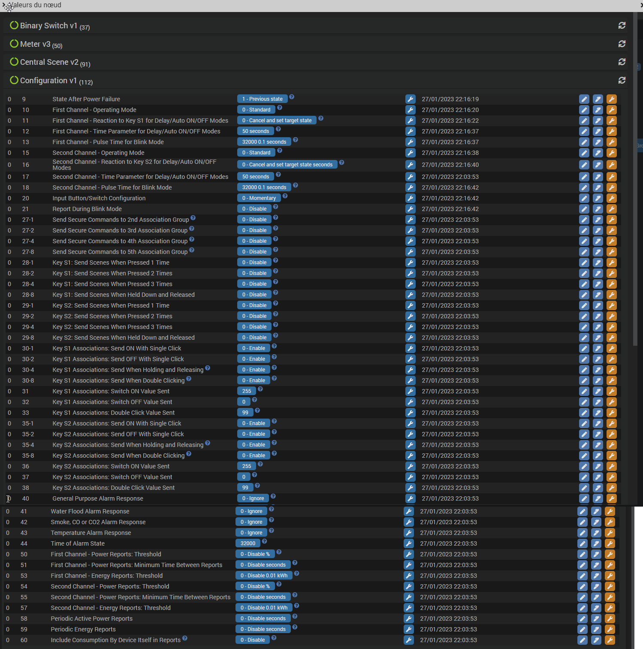Image resolution: width=643 pixels, height=649 pixels.
Task: Click the '0 - Momentary' value badge
Action: tap(259, 198)
